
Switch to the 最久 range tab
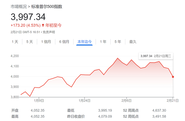133,42
